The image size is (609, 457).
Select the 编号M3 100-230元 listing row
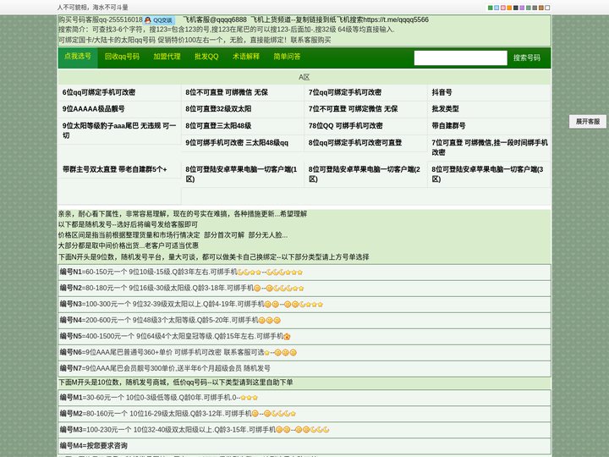[304, 430]
